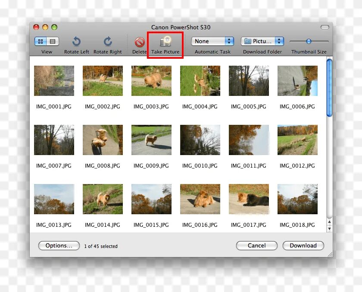Viewport: 362px width, 292px height.
Task: Click the toolbar toggle pill button
Action: (x=325, y=27)
